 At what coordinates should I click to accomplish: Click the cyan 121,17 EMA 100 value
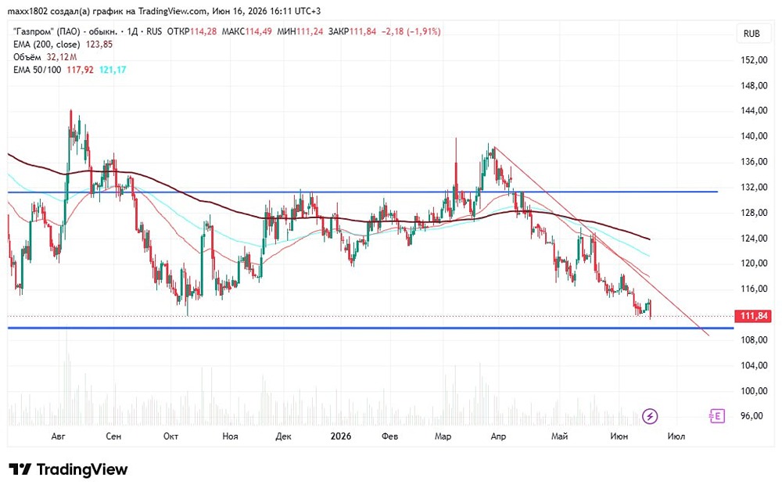click(113, 70)
